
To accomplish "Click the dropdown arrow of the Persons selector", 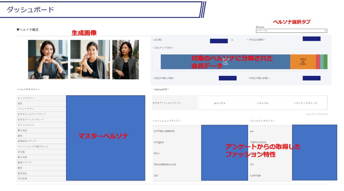I will pyautogui.click(x=325, y=31).
